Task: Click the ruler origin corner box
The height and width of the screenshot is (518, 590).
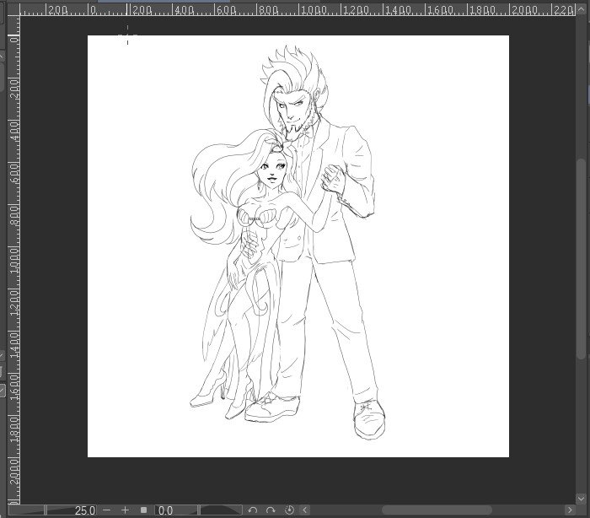Action: pos(13,10)
